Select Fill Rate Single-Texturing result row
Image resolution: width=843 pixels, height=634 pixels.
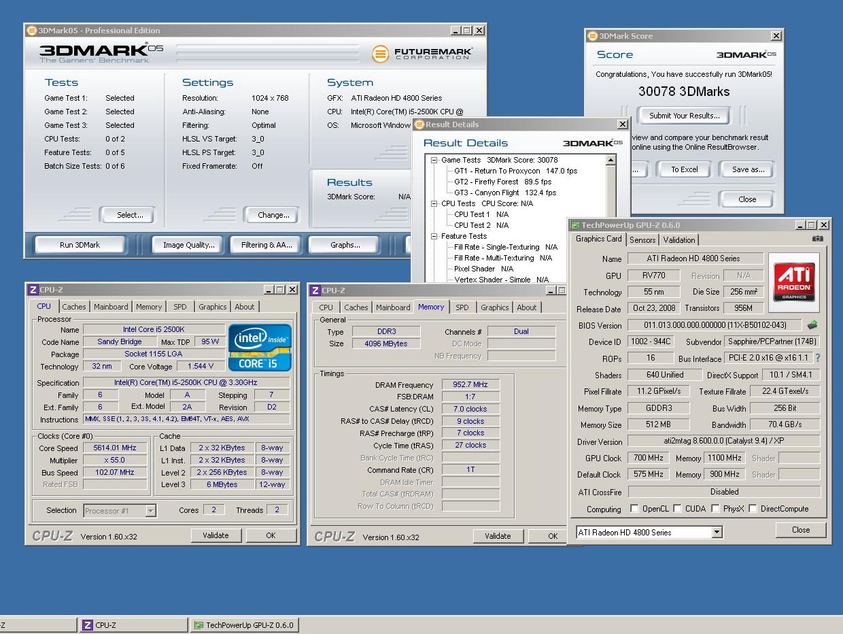[x=505, y=247]
